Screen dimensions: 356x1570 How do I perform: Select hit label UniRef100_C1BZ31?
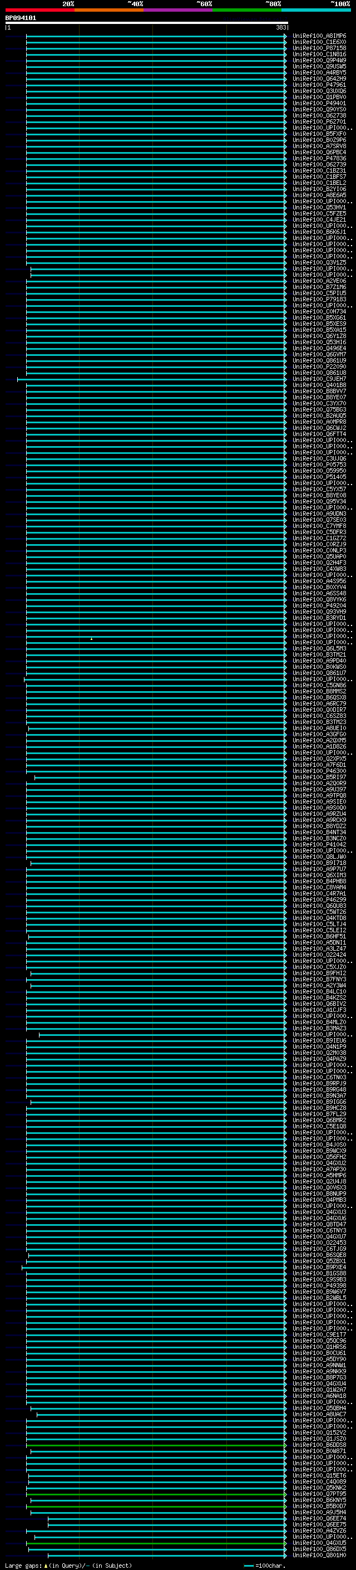click(x=319, y=172)
